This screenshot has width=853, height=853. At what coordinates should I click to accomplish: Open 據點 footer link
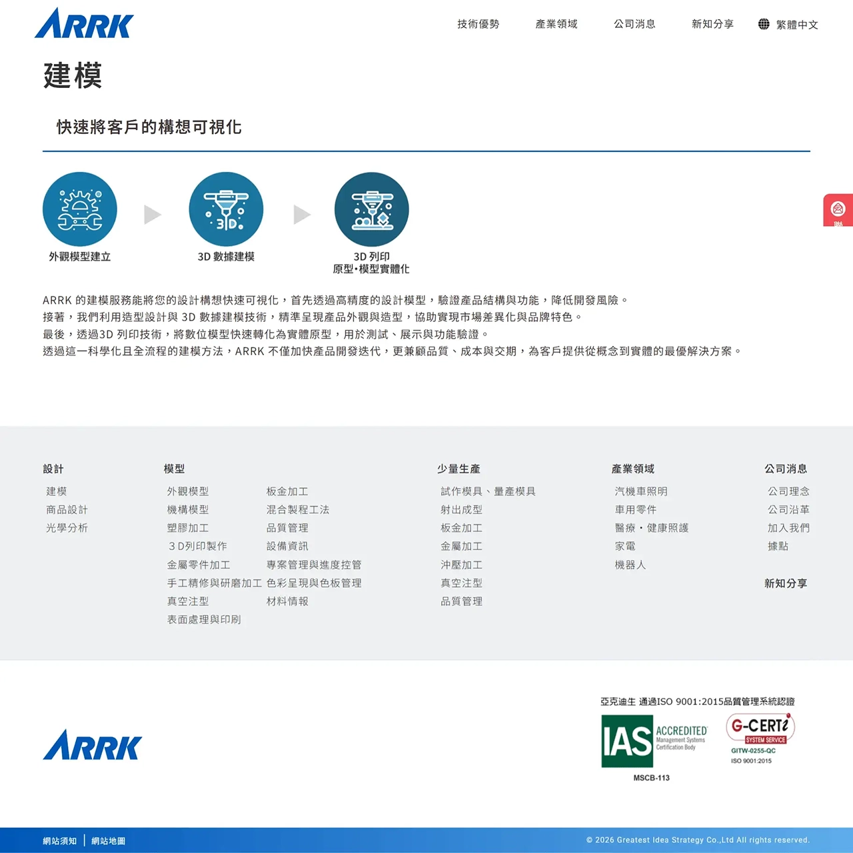click(778, 546)
